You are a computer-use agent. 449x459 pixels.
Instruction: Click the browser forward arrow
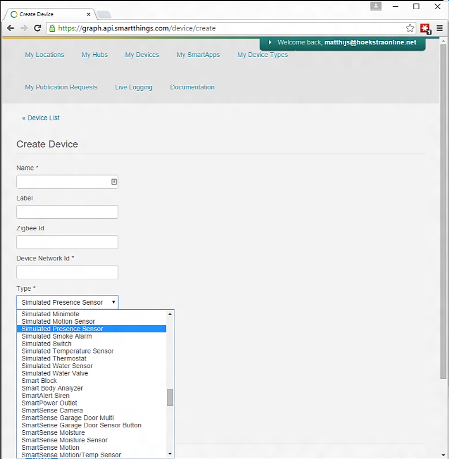click(24, 28)
